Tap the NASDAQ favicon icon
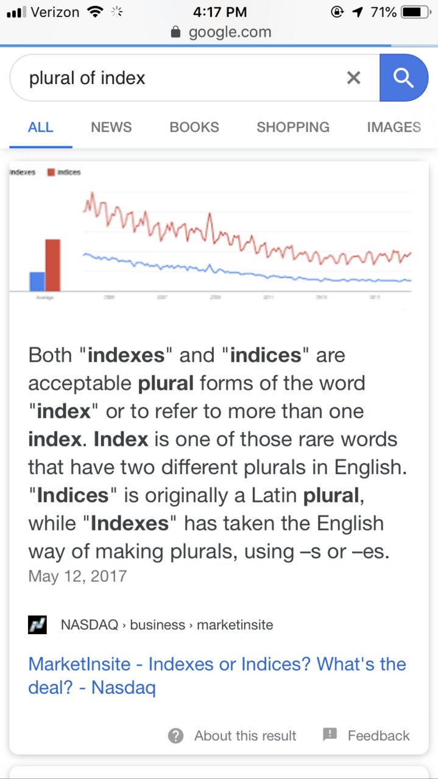Screen dimensions: 438x779 coord(37,625)
